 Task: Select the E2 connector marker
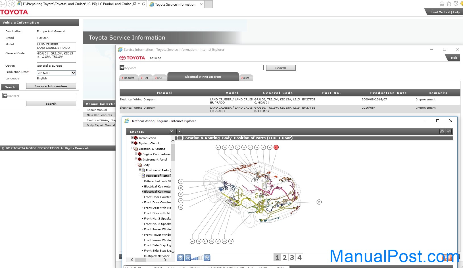point(231,241)
